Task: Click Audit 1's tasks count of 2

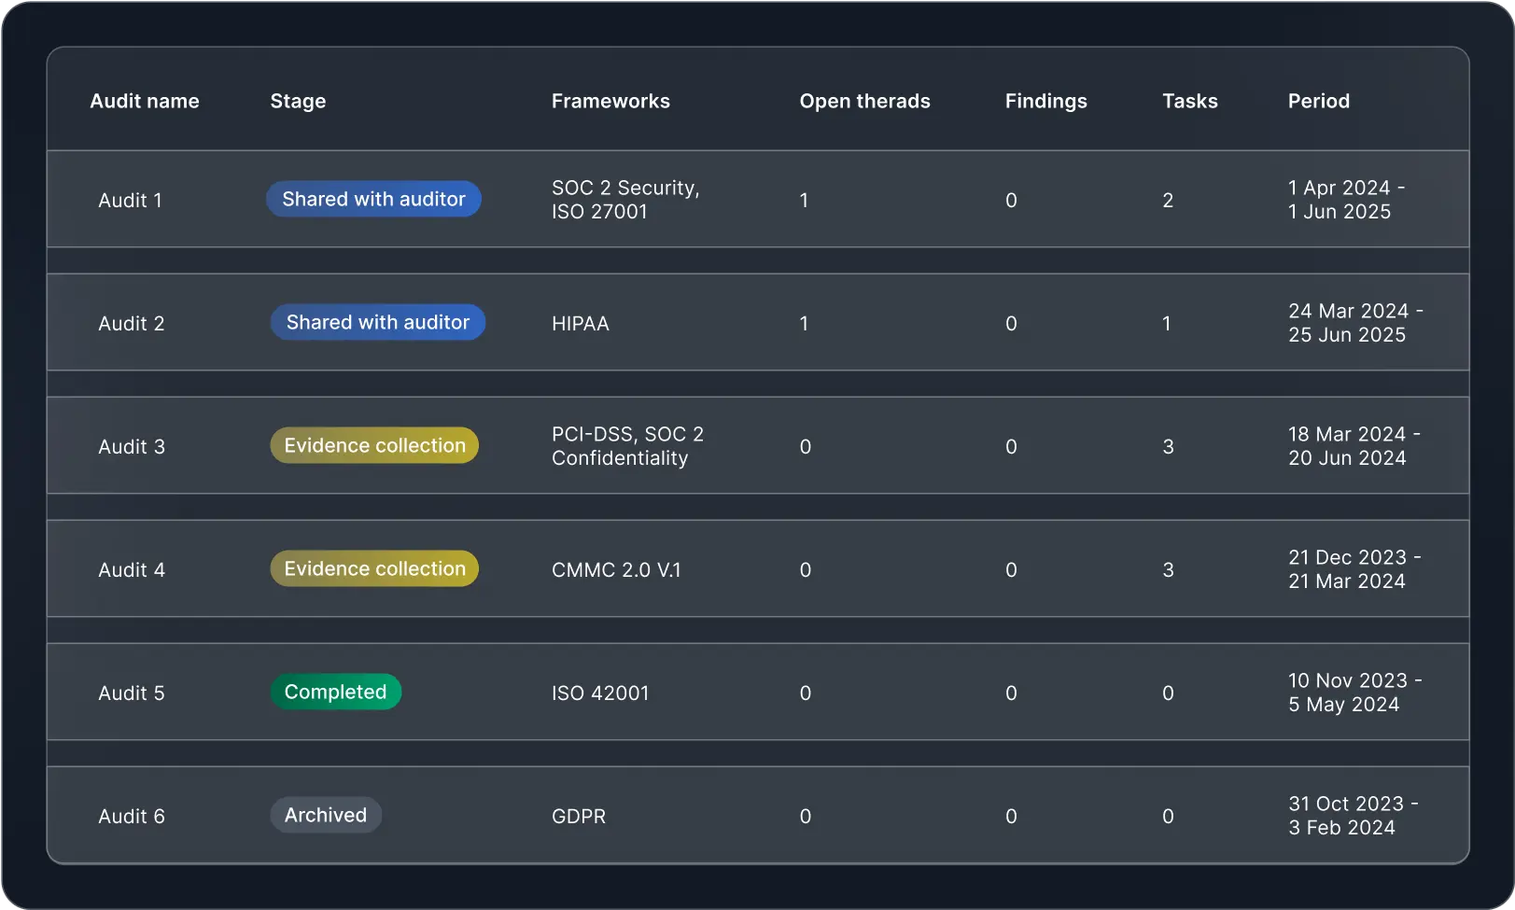Action: tap(1168, 200)
